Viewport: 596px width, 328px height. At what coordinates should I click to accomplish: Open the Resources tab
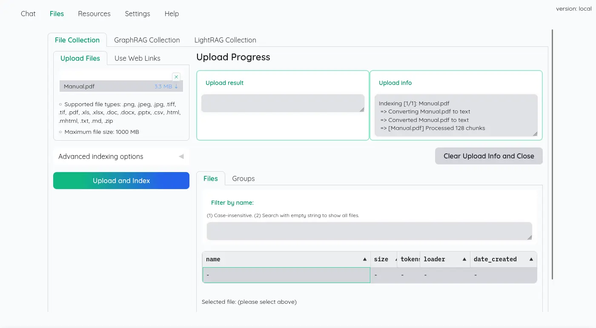point(94,14)
